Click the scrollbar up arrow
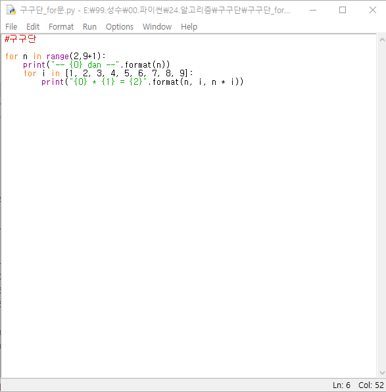 click(x=382, y=39)
